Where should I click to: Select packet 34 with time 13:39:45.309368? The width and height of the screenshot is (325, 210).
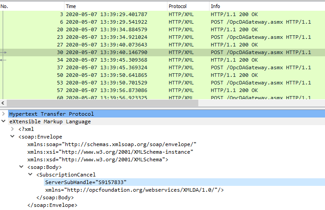(134, 60)
